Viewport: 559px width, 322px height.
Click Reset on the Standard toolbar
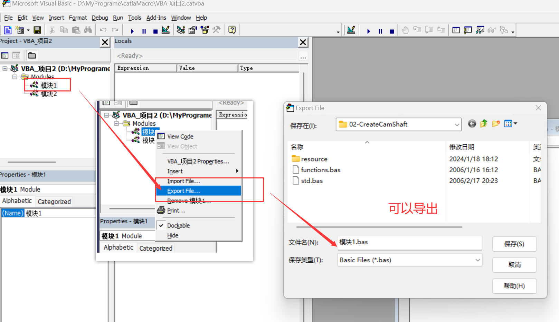155,31
